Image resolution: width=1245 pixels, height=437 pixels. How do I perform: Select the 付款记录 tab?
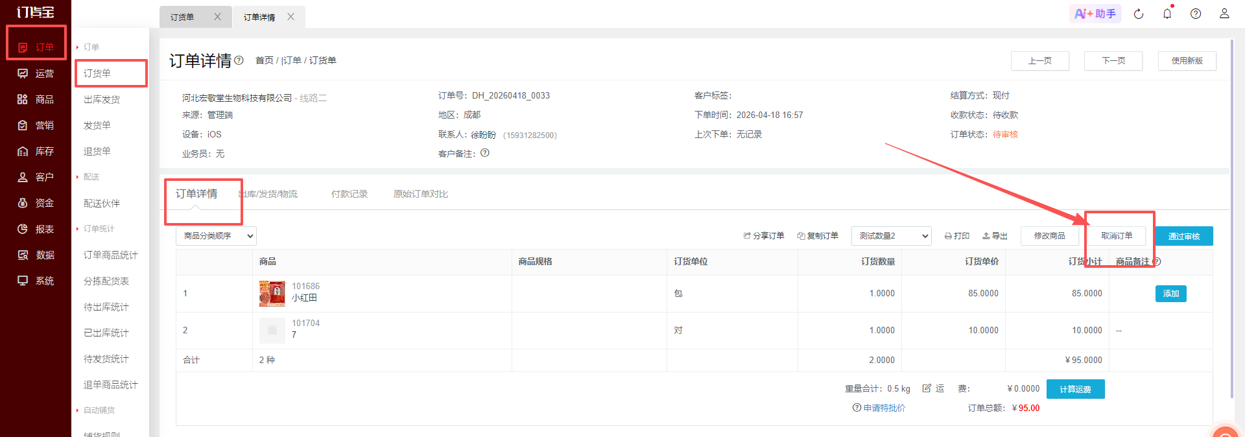point(350,194)
